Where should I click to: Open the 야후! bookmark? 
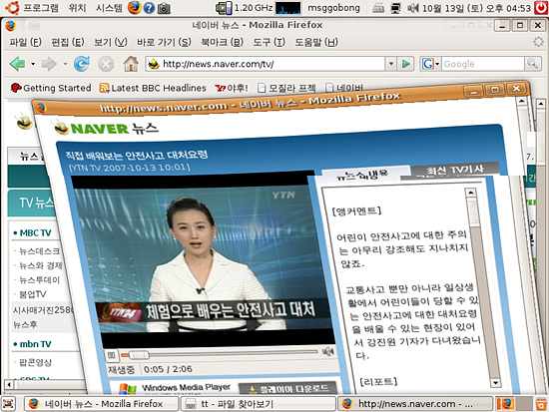[232, 88]
